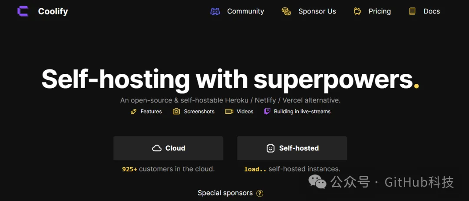Image resolution: width=469 pixels, height=201 pixels.
Task: Click the coins icon beside Sponsor Us
Action: (286, 11)
